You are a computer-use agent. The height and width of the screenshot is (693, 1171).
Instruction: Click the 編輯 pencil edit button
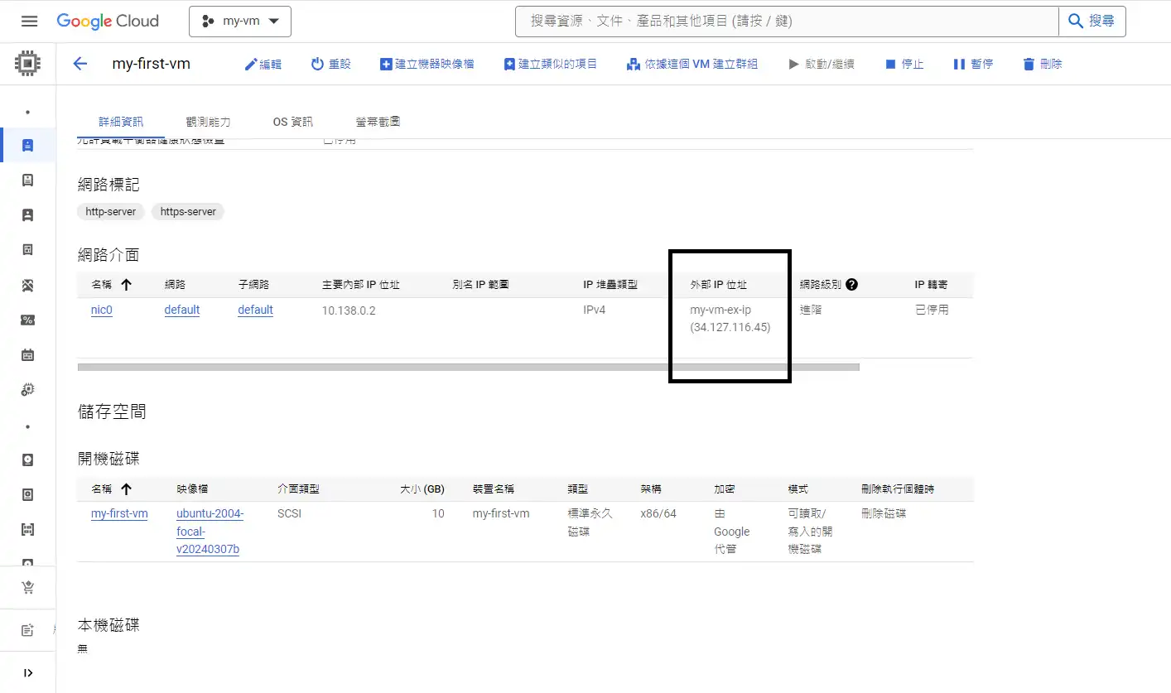point(263,64)
